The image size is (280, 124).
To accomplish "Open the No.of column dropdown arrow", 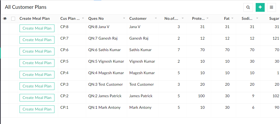I will (x=182, y=18).
